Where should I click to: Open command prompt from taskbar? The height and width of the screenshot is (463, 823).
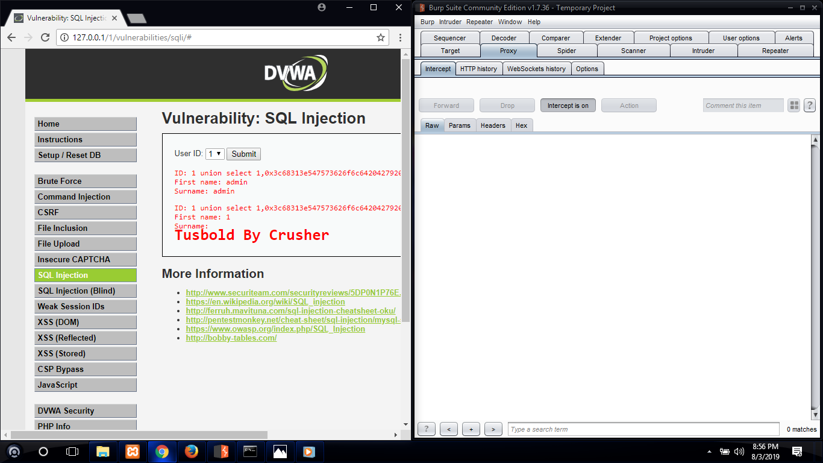[x=251, y=451]
